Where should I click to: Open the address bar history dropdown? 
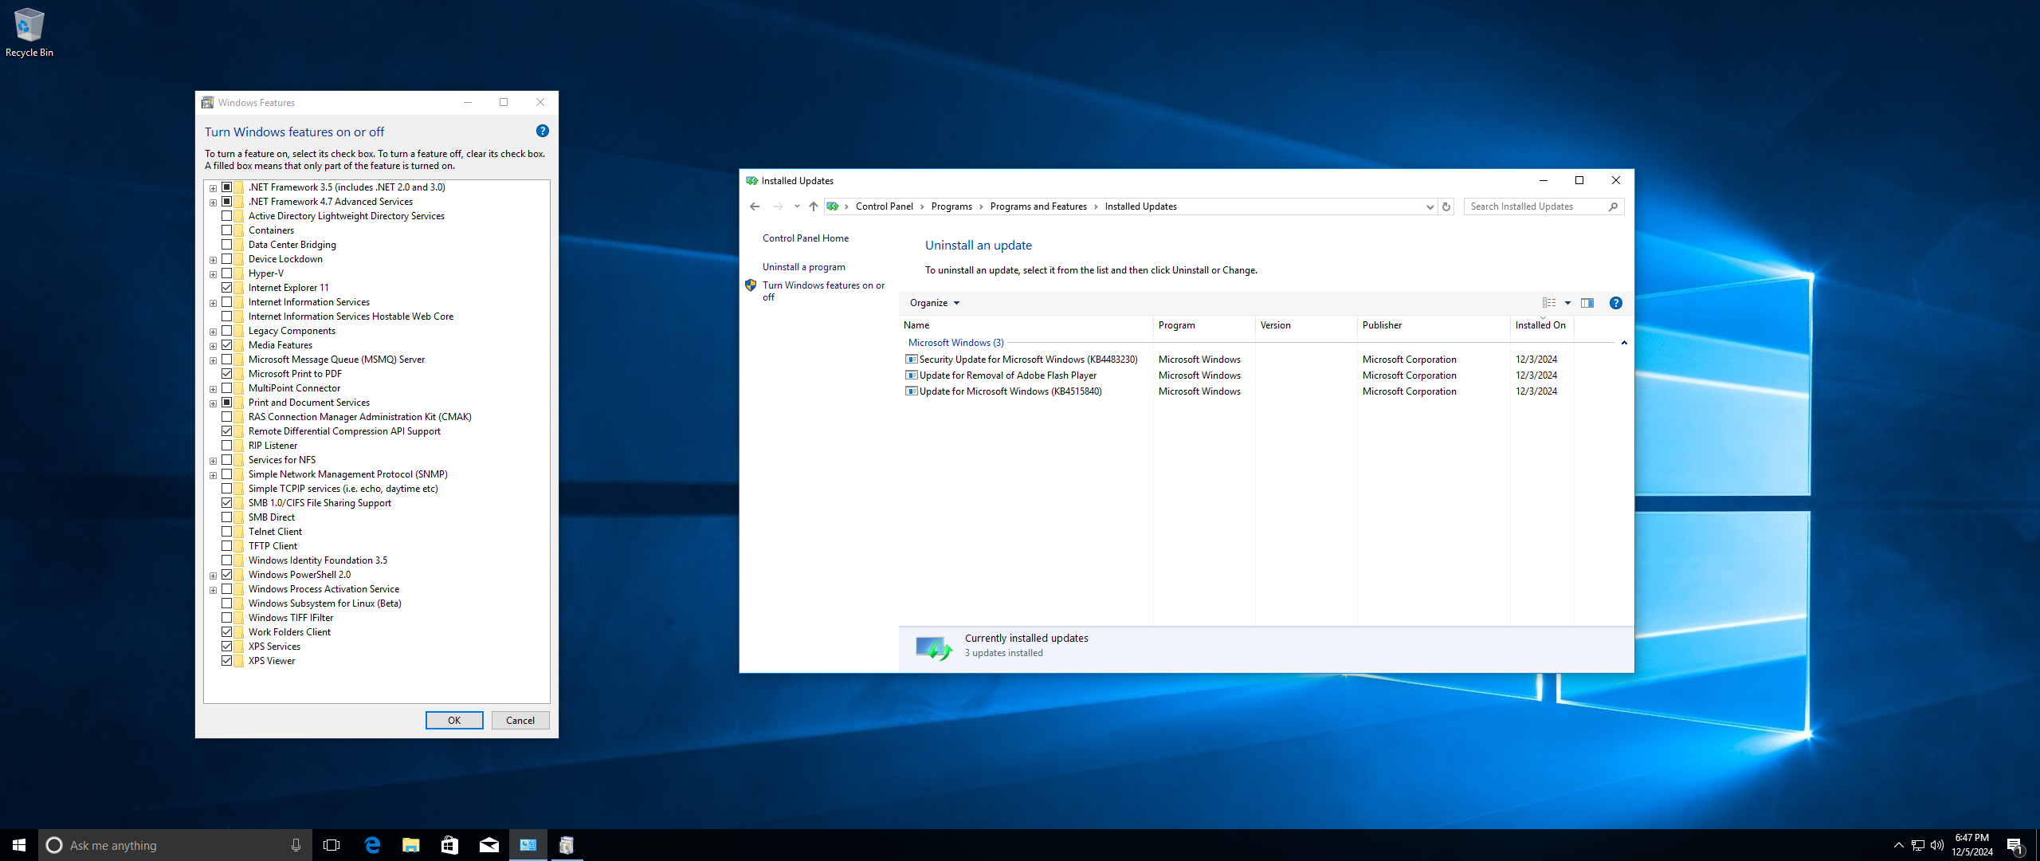pos(1430,206)
